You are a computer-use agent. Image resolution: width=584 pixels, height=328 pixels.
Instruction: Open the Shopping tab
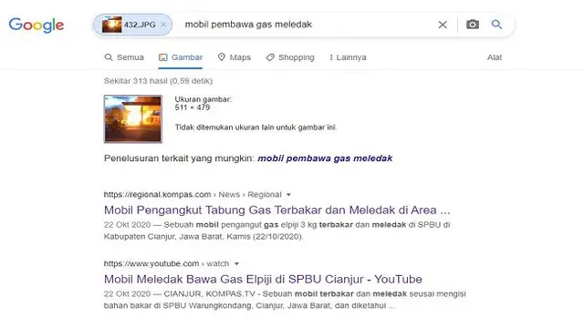tap(290, 57)
